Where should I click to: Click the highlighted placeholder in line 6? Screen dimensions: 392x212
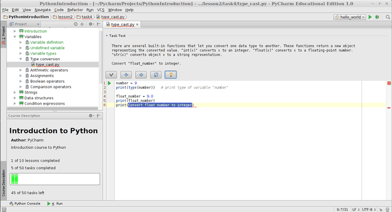coord(160,105)
